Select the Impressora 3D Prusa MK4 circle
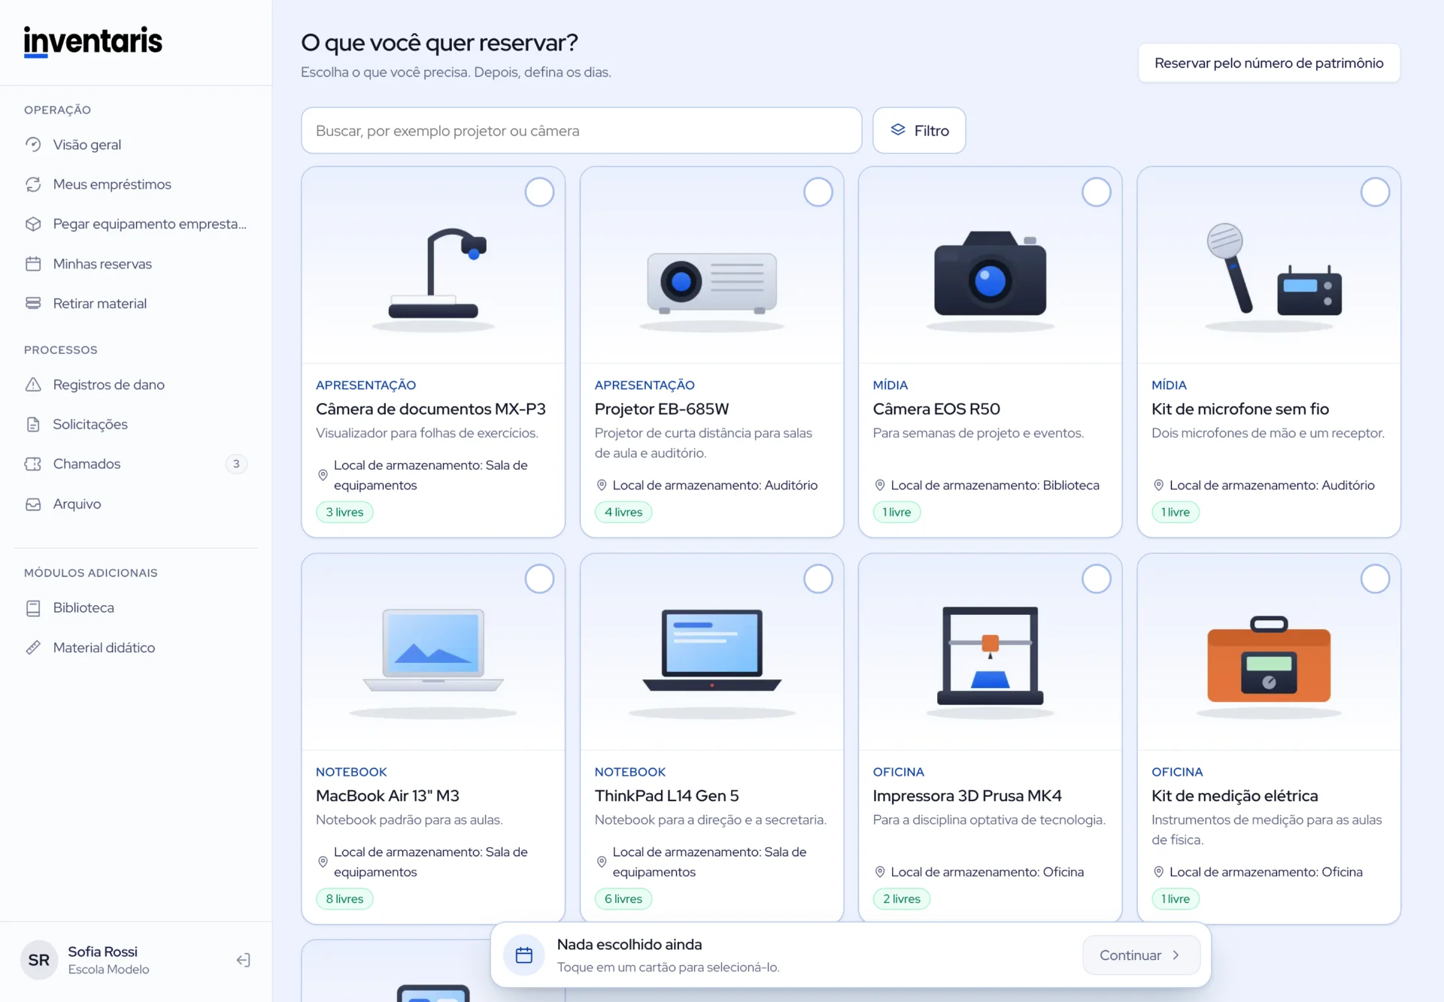The width and height of the screenshot is (1444, 1002). [1097, 579]
